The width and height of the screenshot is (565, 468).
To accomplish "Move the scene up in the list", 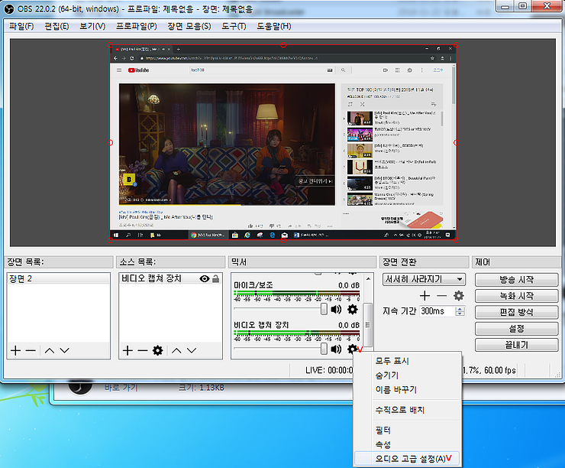I will pyautogui.click(x=50, y=350).
